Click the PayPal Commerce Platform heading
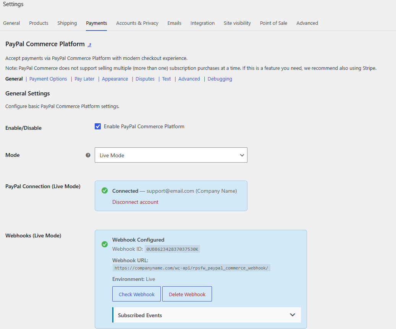396x329 pixels. 45,44
